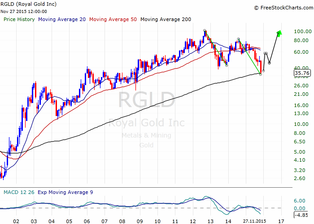This screenshot has width=314, height=224.
Task: Click the 4.10 price axis label
Action: coord(300,160)
